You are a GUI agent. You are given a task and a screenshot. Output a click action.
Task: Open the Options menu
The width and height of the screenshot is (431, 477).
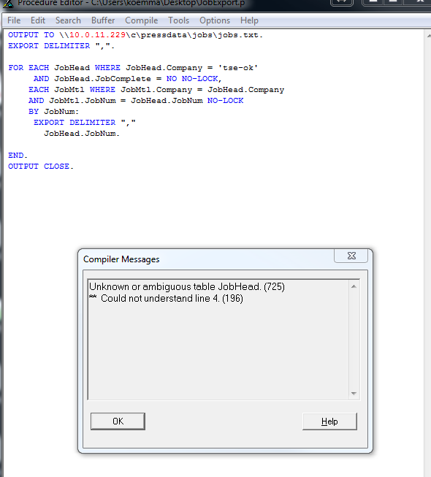click(215, 20)
